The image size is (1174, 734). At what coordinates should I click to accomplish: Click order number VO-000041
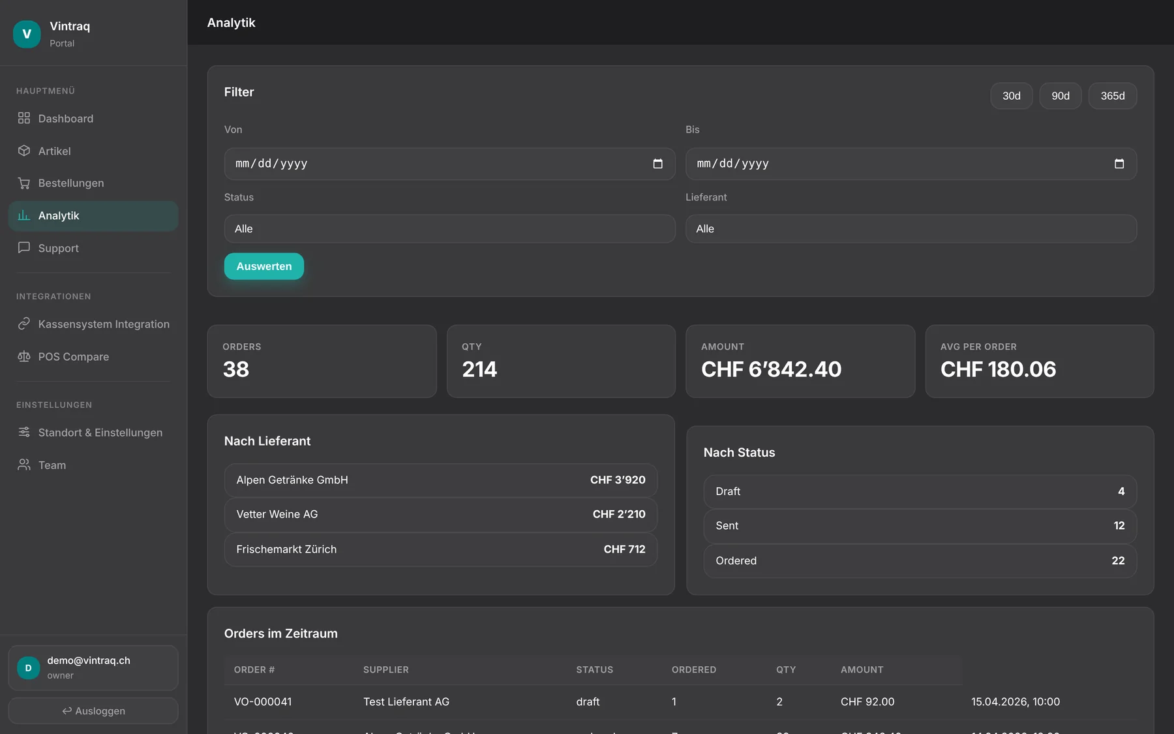tap(263, 701)
